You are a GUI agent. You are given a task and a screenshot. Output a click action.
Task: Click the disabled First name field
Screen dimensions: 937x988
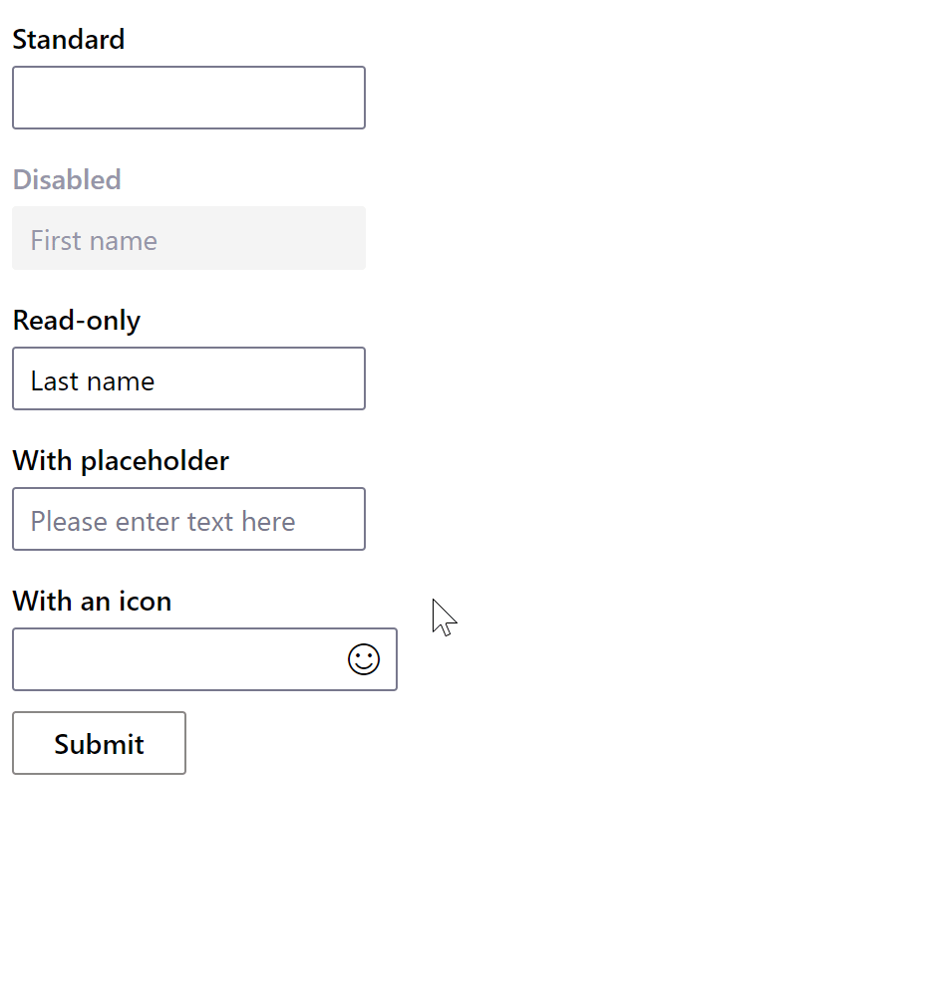tap(188, 238)
